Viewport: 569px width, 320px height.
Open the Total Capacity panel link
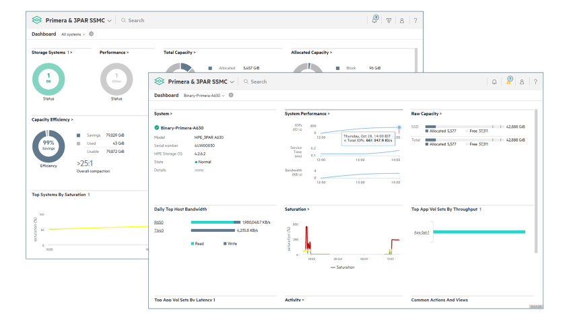pos(179,53)
